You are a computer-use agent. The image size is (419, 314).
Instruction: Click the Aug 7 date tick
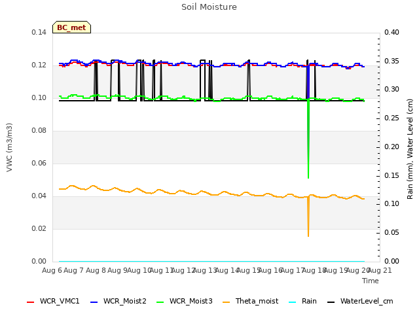point(74,270)
